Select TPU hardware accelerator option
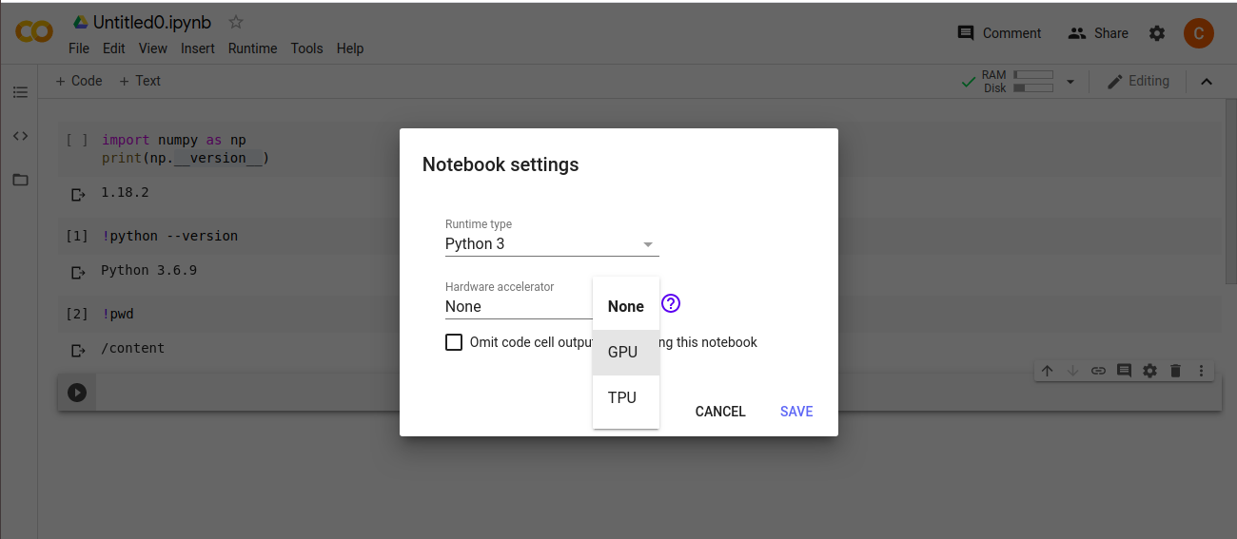 (626, 397)
